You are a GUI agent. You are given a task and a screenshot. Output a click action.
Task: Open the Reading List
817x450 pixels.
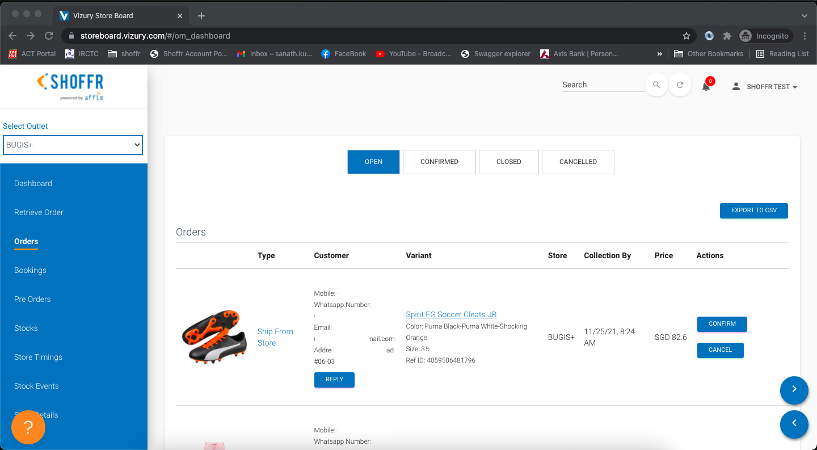782,54
